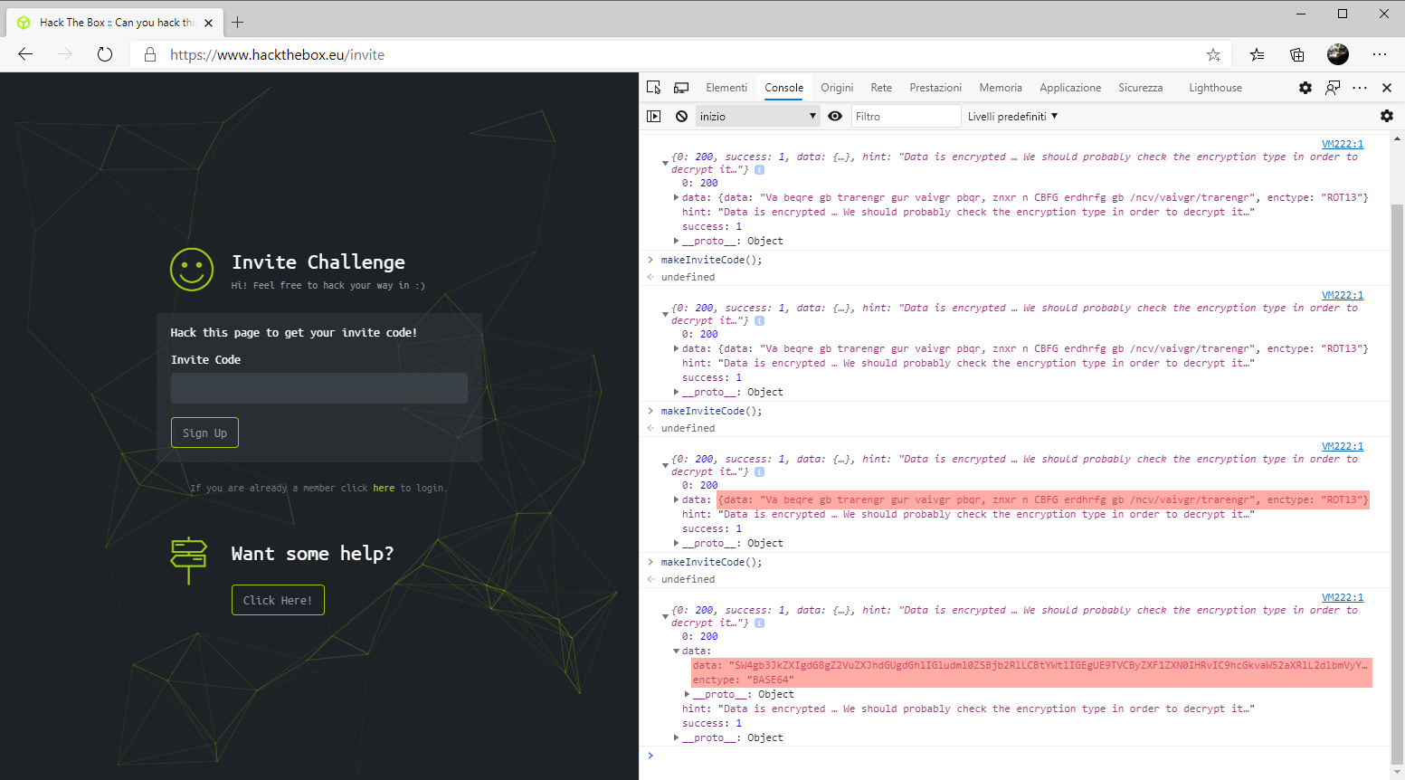Expand the last __proto__ Object entry
The height and width of the screenshot is (780, 1405).
(676, 738)
